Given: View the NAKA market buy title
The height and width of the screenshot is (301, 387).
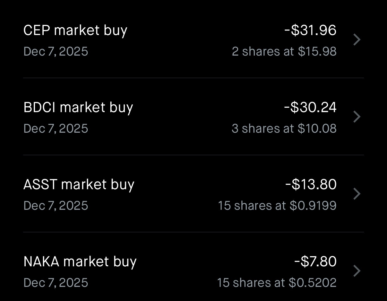Looking at the screenshot, I should pos(80,261).
